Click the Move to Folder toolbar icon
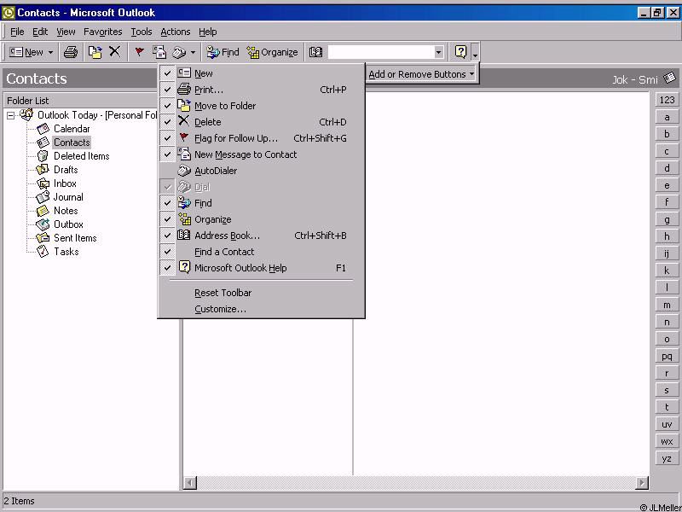The width and height of the screenshot is (682, 512). tap(95, 52)
